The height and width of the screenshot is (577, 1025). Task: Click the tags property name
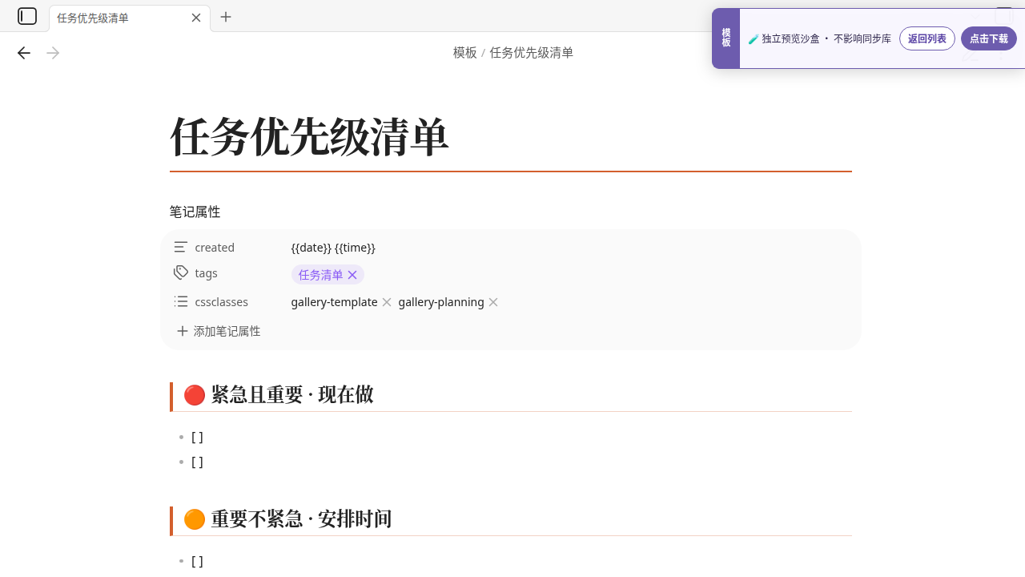coord(206,273)
